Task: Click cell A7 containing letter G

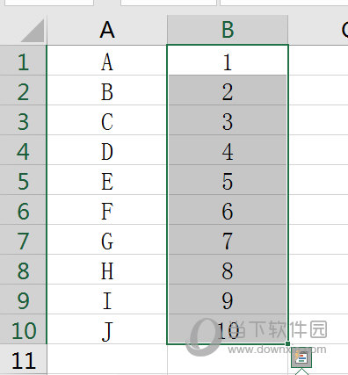Action: [x=107, y=240]
